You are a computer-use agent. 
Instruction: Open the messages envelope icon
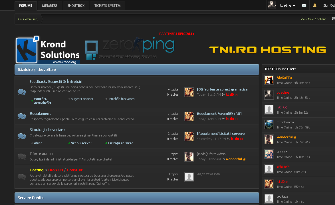point(304,5)
